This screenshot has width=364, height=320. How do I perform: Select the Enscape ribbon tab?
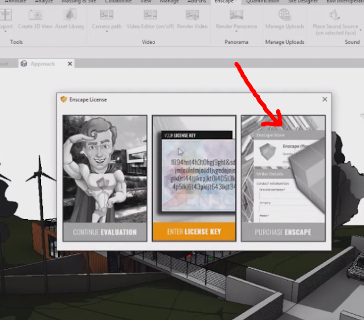(x=224, y=1)
